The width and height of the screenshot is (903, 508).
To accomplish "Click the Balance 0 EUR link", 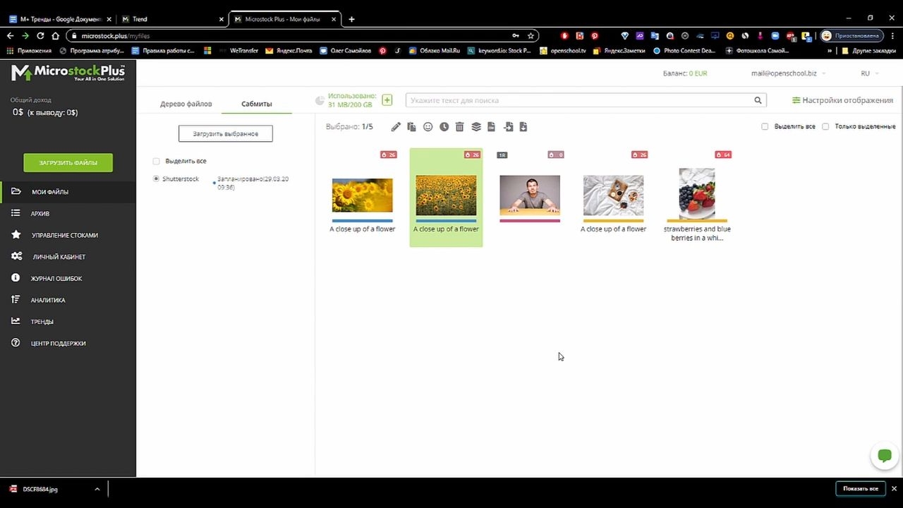I will (x=685, y=73).
